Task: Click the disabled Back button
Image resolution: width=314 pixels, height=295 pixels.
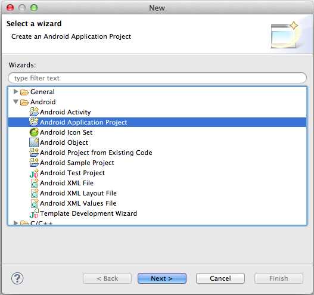Action: [107, 278]
